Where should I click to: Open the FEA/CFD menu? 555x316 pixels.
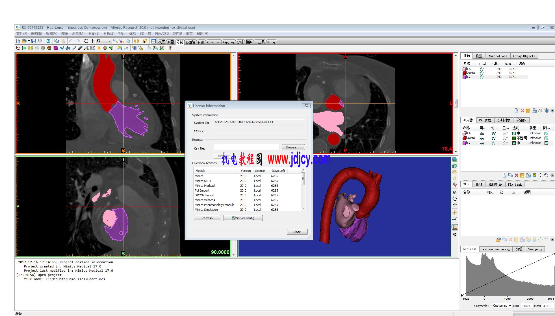[x=162, y=34]
